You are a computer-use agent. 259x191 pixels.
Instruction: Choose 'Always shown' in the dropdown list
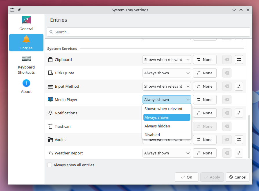167,117
